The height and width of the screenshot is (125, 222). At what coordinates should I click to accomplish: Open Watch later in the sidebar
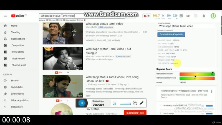pos(17,87)
